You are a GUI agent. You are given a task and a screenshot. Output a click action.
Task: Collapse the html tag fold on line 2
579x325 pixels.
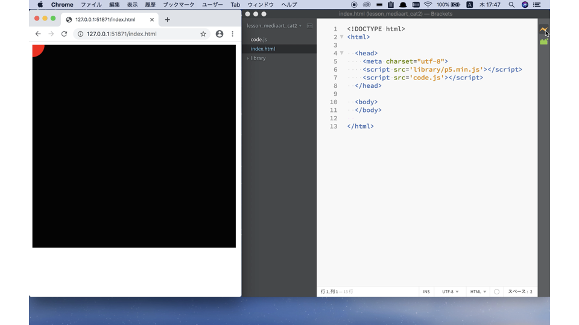point(342,37)
